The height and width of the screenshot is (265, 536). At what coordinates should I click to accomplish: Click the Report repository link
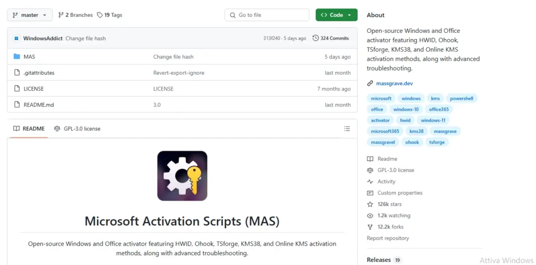(x=388, y=238)
